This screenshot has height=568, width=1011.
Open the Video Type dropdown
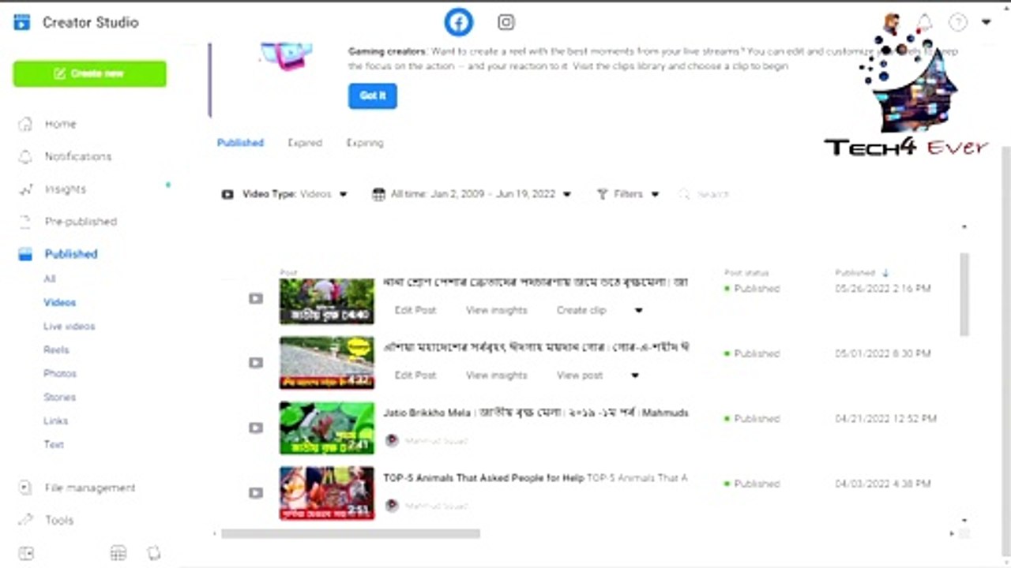coord(284,194)
